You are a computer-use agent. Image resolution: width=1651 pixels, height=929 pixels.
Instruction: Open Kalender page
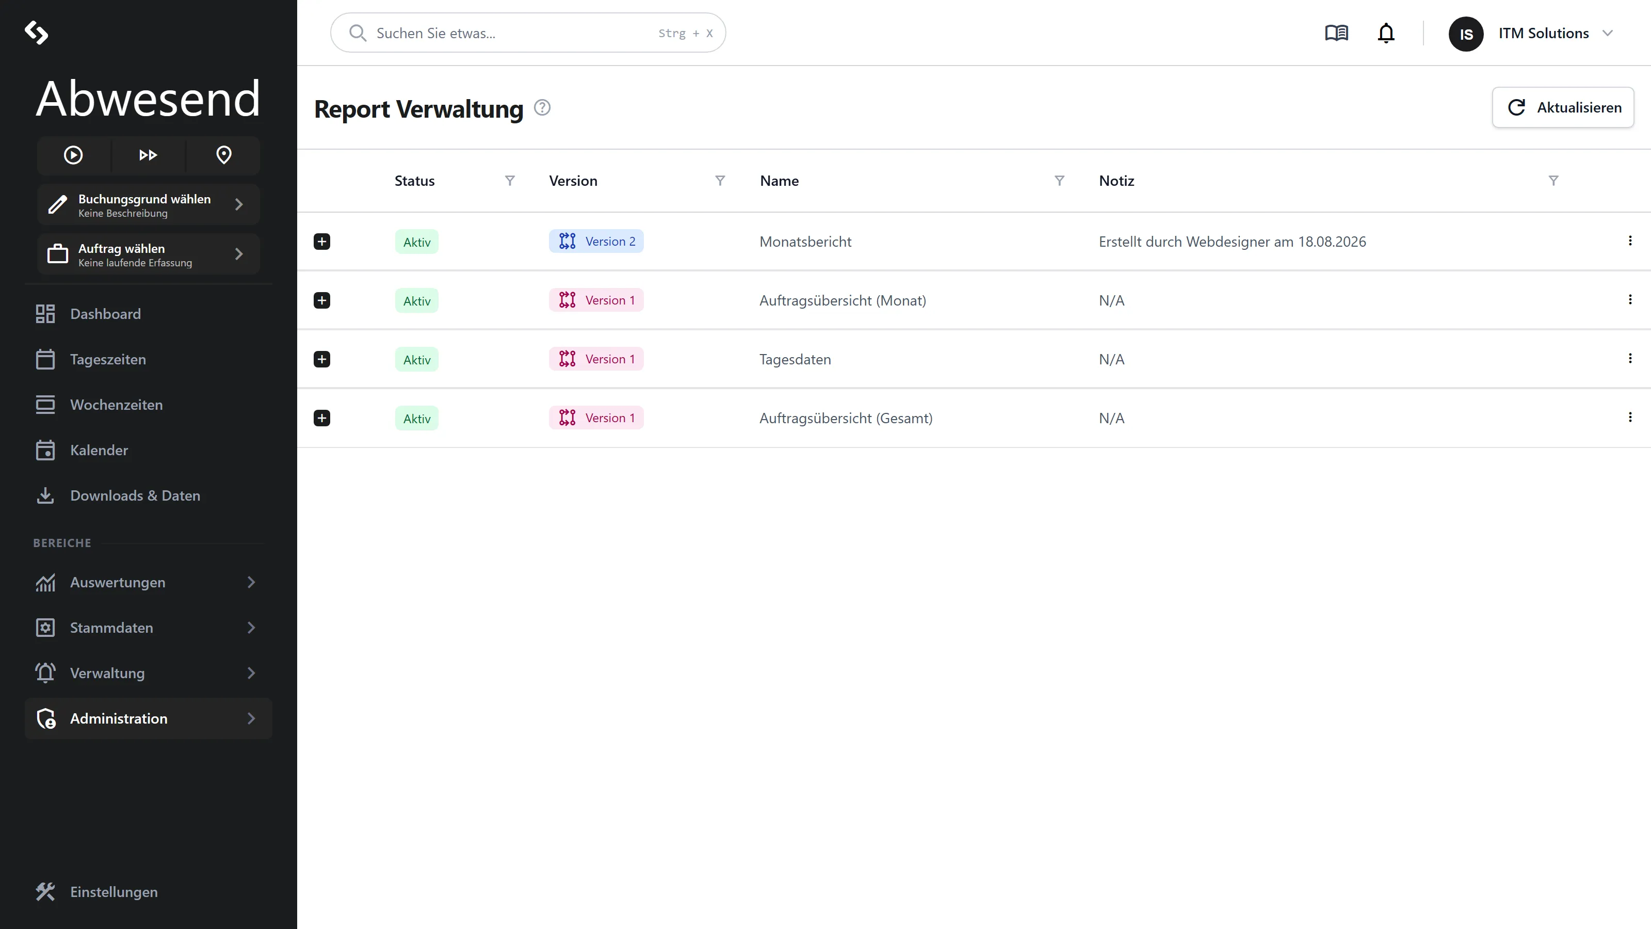148,451
